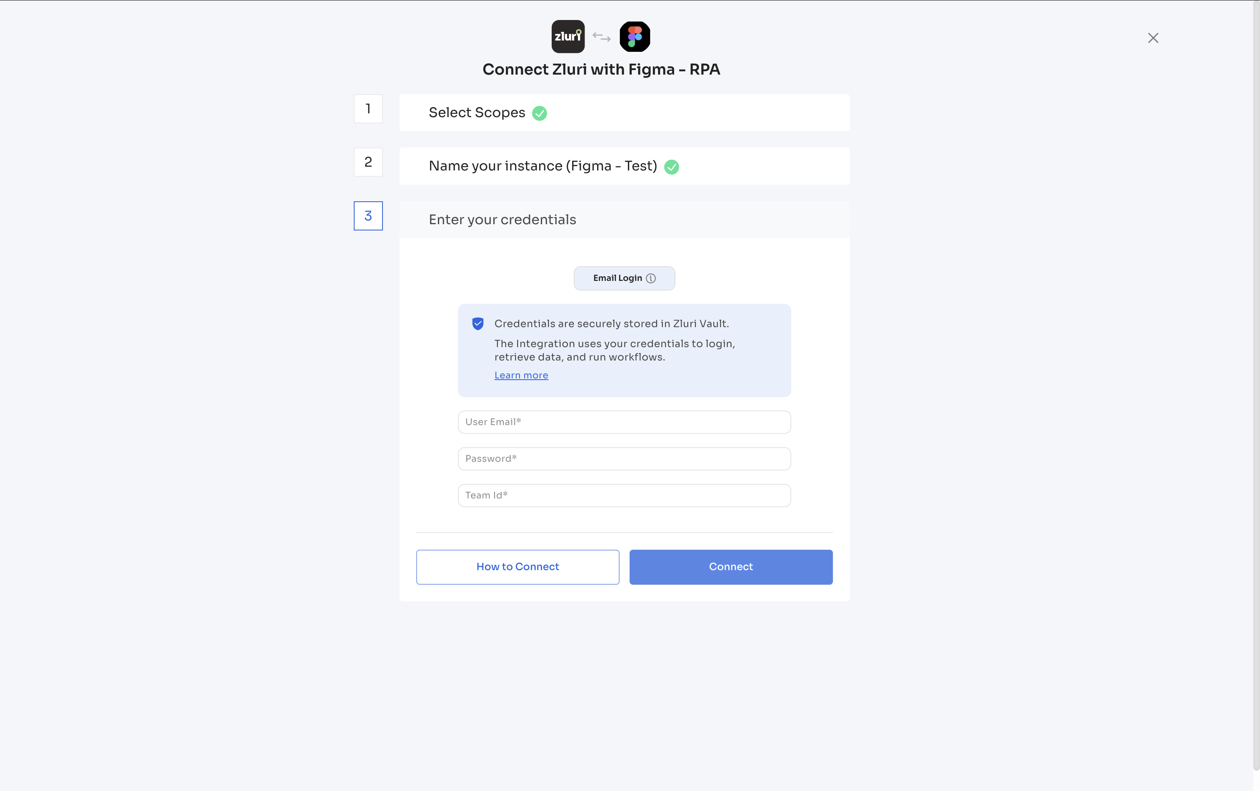The image size is (1260, 791).
Task: Click the info icon beside Email Login
Action: click(651, 278)
